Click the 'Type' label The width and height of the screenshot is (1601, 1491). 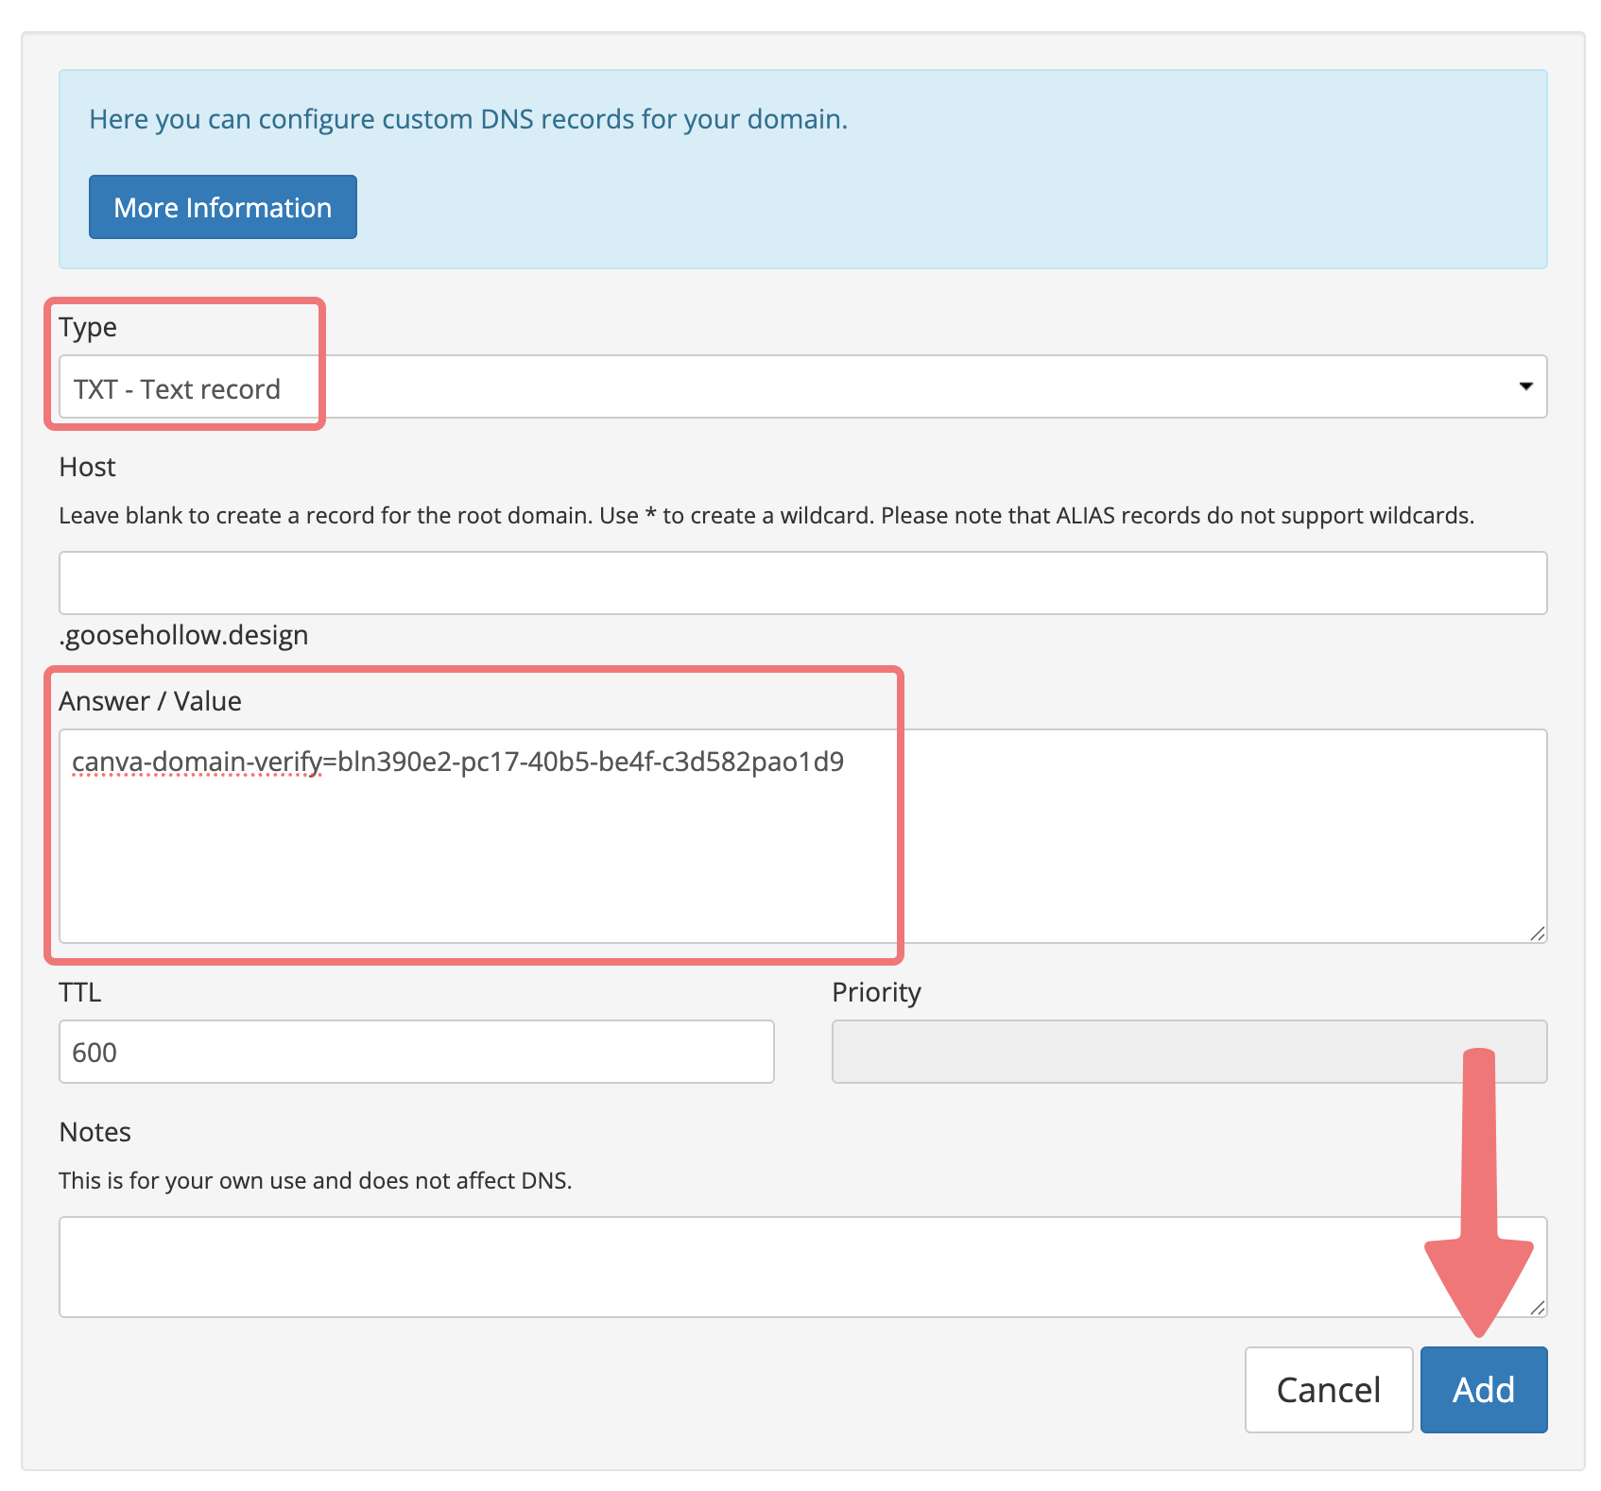point(88,327)
